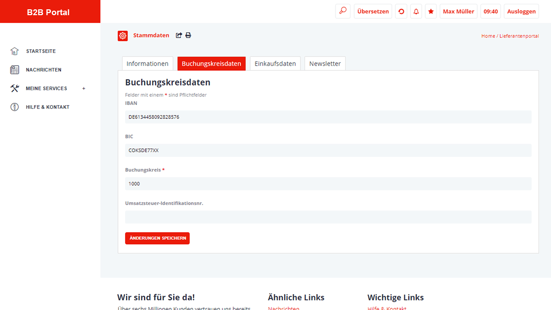Viewport: 551px width, 310px height.
Task: Click the Stammdaten gear icon
Action: coord(123,35)
